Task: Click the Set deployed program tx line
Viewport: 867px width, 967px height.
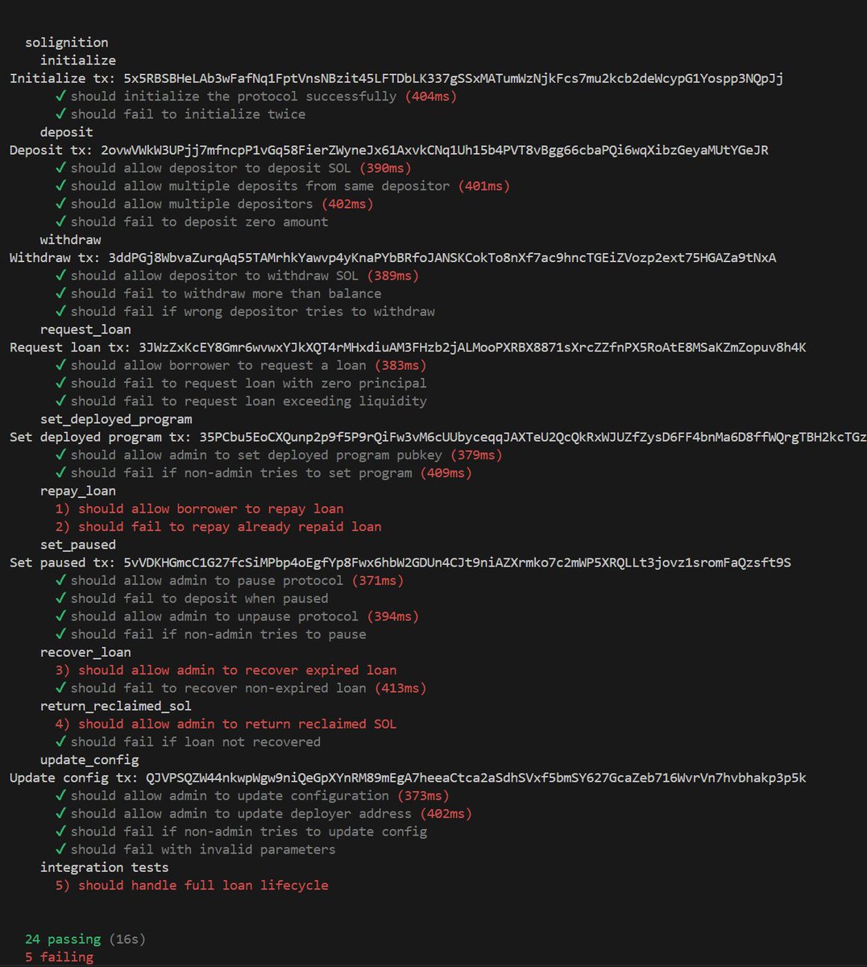Action: (x=438, y=437)
